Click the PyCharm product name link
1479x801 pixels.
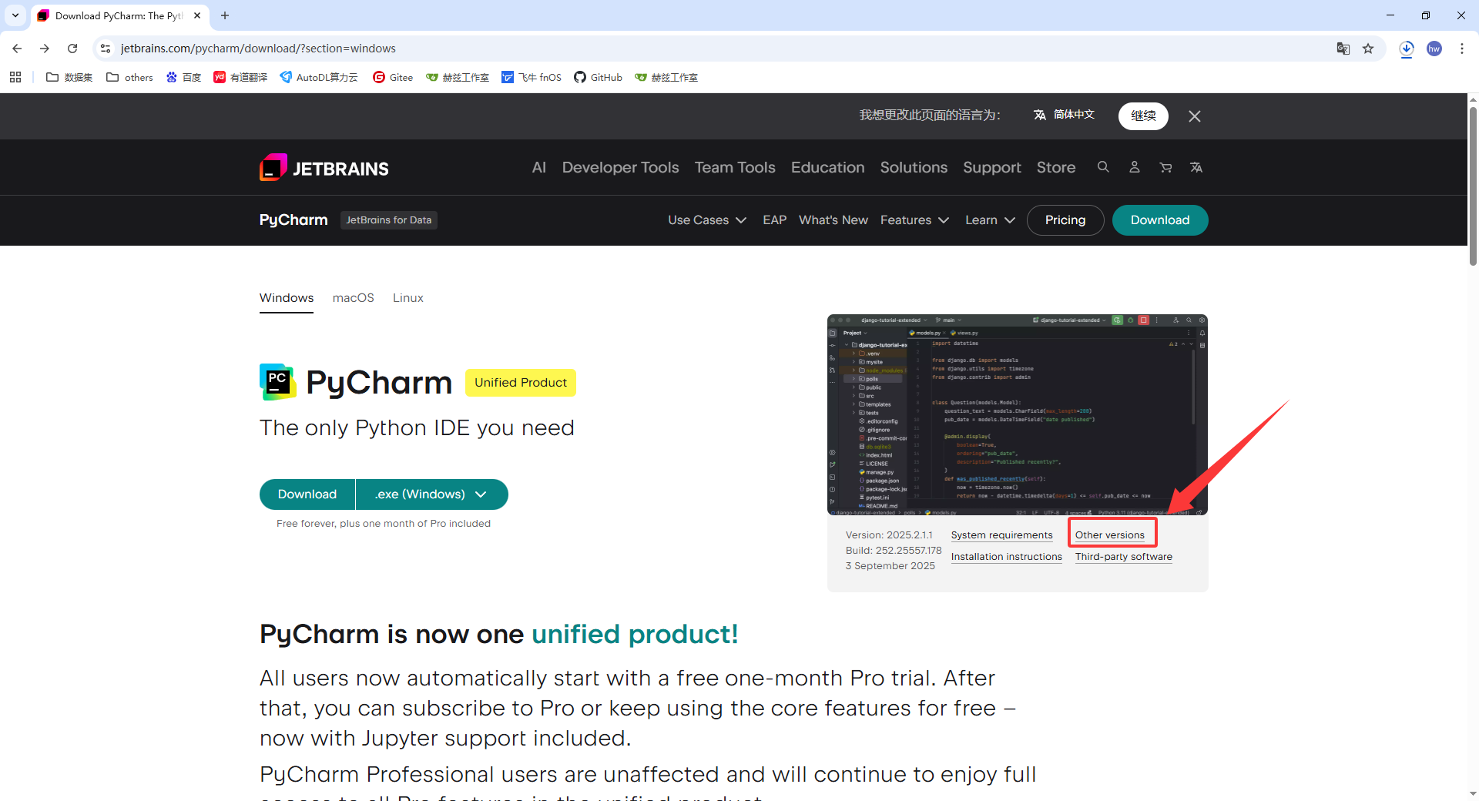coord(293,220)
